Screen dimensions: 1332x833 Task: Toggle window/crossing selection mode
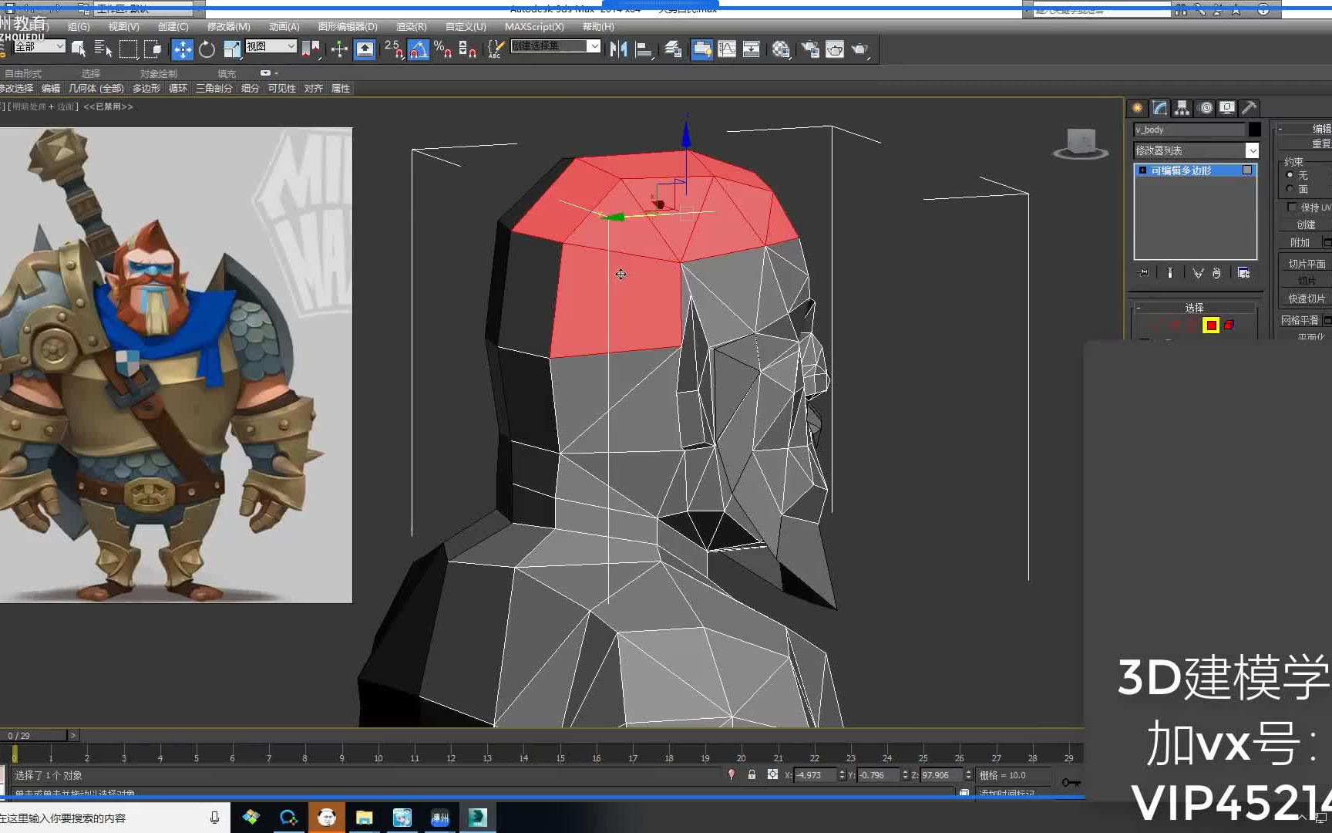point(153,49)
